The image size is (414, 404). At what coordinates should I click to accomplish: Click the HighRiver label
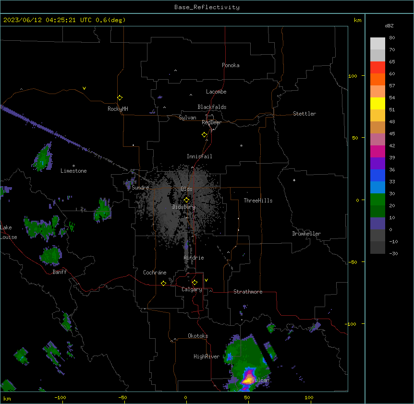[x=207, y=356]
